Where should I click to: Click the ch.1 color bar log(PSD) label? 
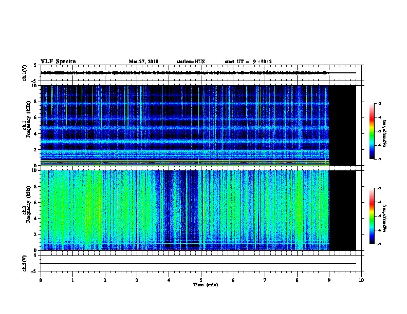[384, 133]
